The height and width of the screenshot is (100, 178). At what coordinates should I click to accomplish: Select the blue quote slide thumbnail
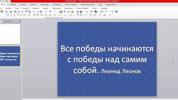pyautogui.click(x=10, y=56)
